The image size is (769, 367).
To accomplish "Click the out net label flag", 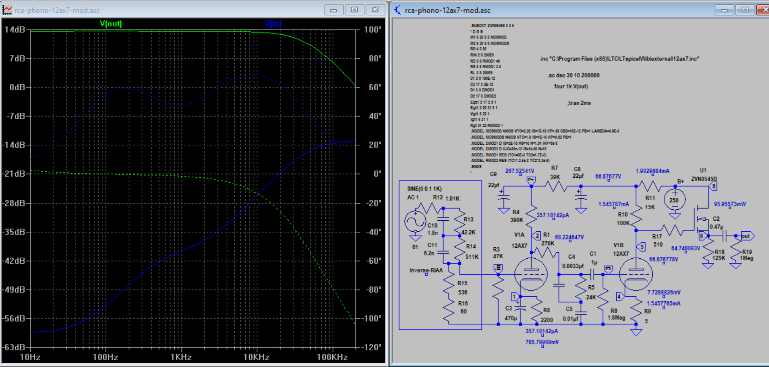I will (x=747, y=236).
